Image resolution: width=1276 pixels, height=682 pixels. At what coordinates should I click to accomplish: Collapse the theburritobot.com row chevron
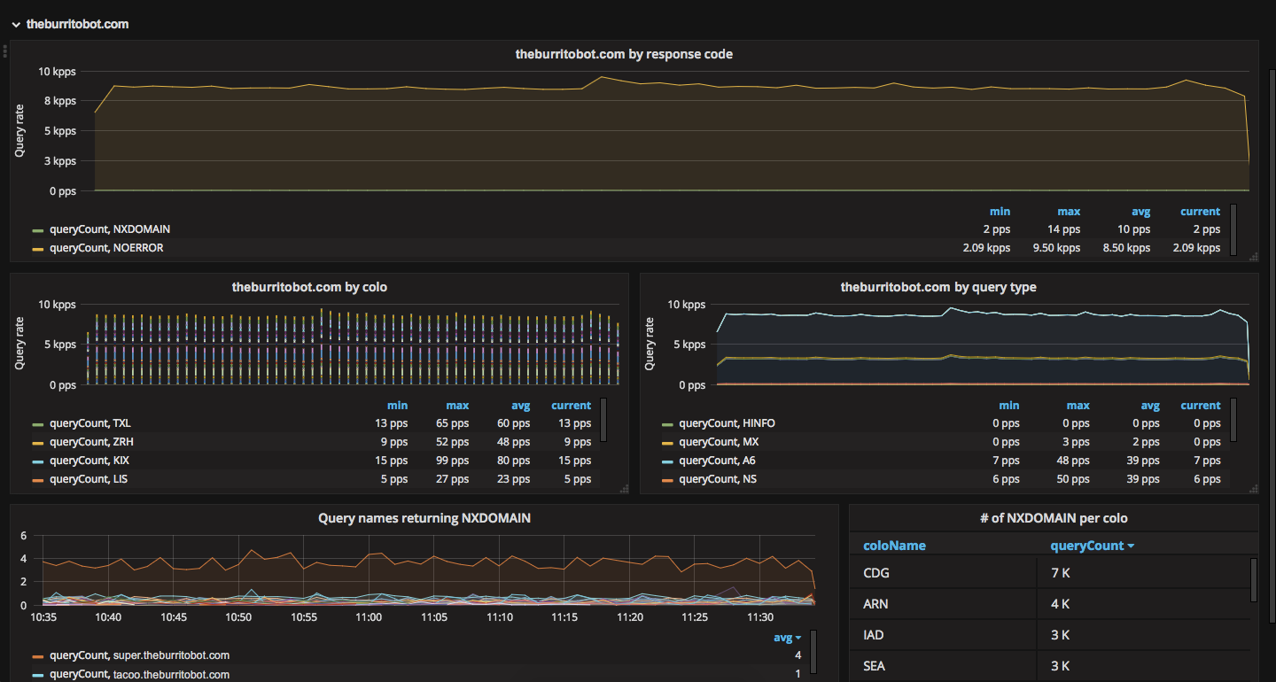pos(16,25)
